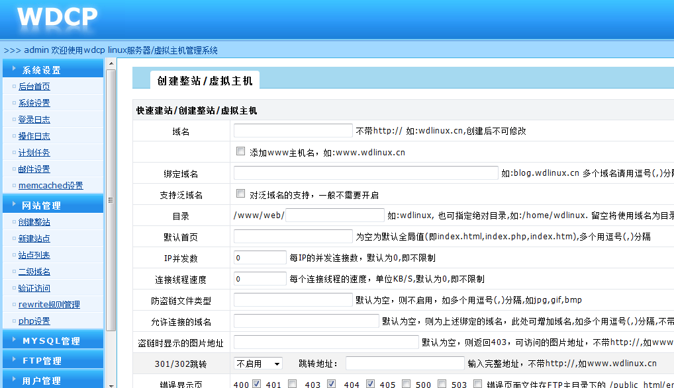
Task: Open the 系统设置 link under 后台首页
Action: [34, 103]
